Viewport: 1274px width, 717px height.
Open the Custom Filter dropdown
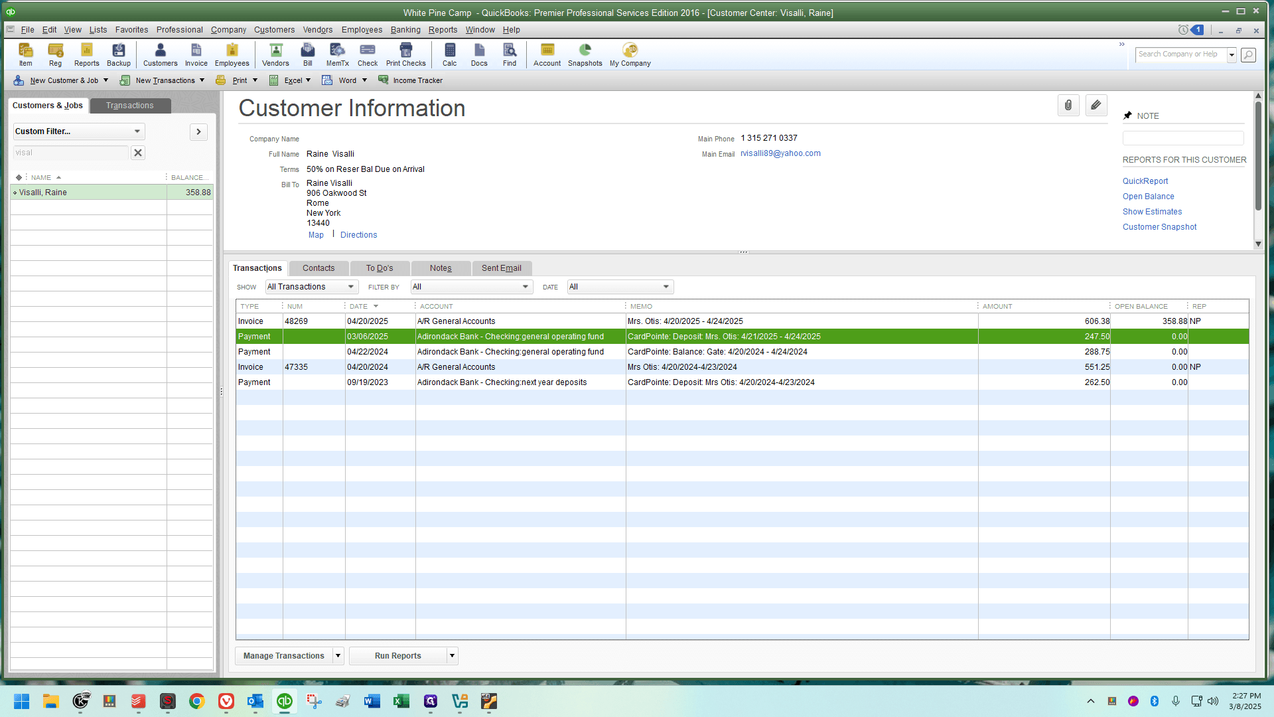78,131
